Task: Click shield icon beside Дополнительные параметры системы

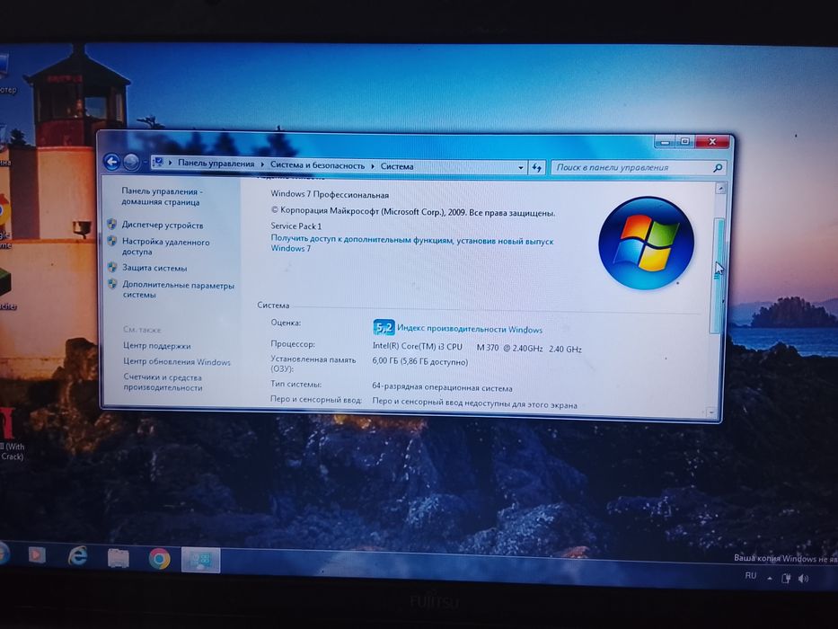Action: click(x=112, y=284)
